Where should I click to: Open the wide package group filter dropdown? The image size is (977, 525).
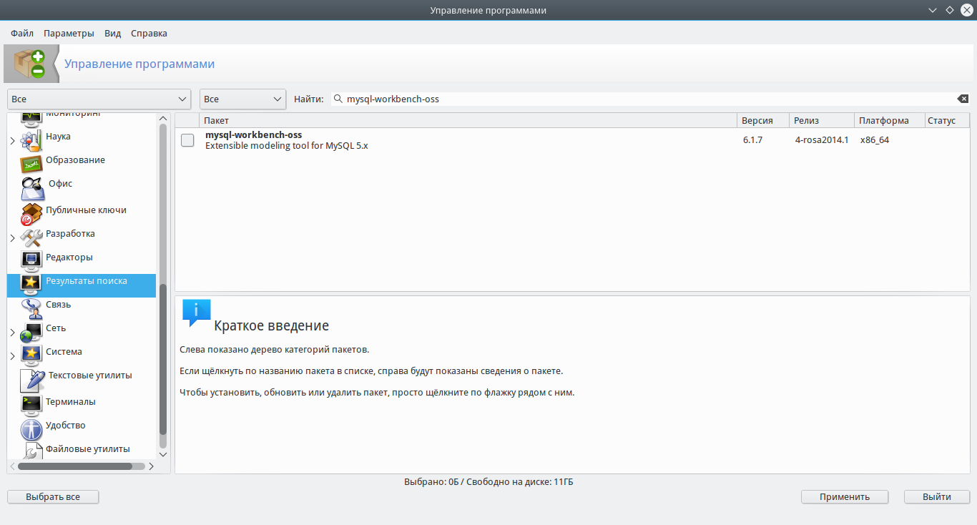tap(99, 99)
